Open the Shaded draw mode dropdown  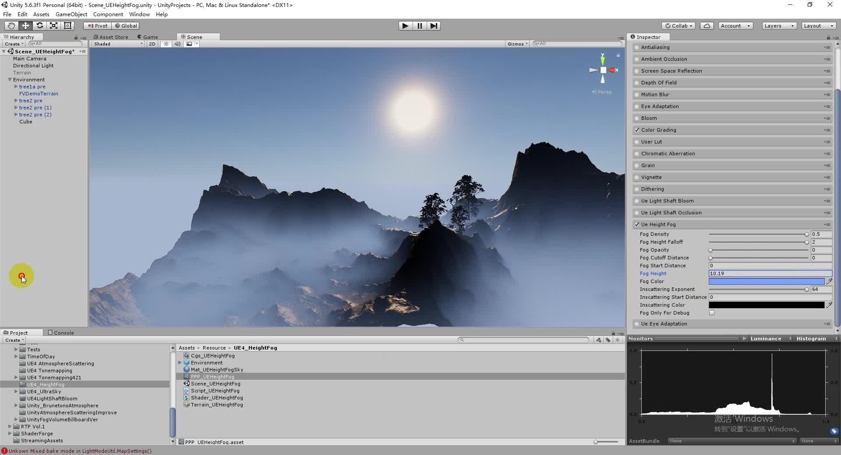(x=116, y=44)
